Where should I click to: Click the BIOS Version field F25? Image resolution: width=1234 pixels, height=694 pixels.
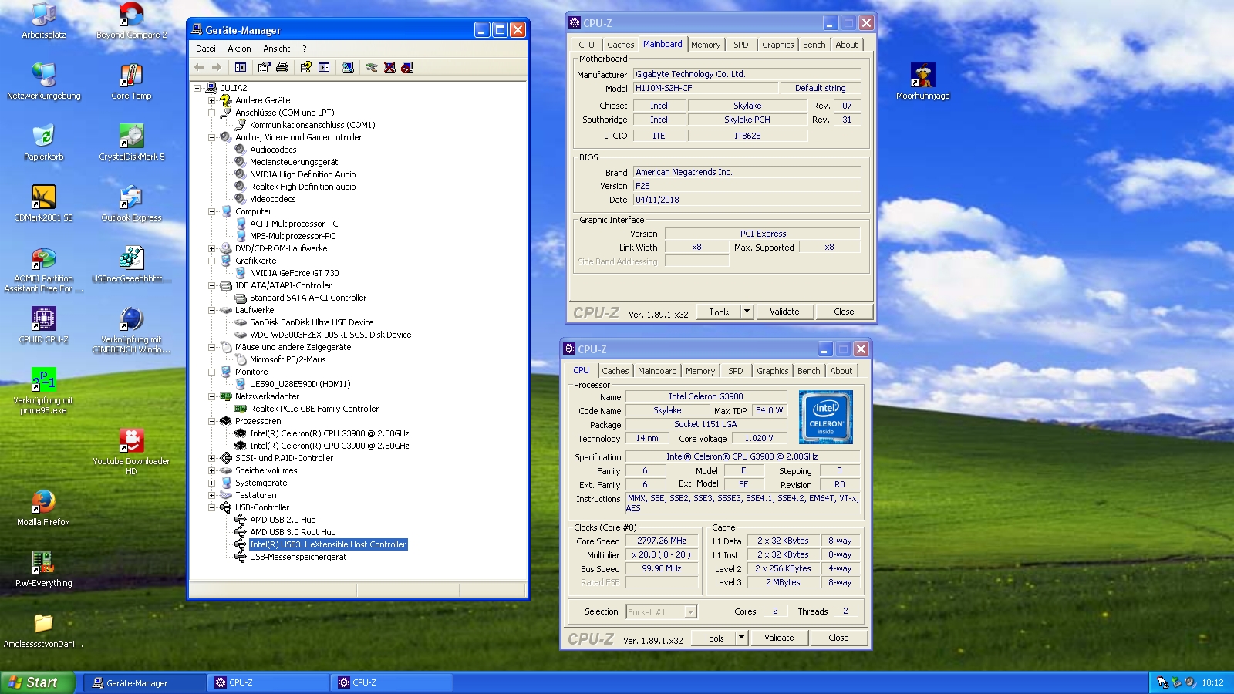tap(747, 186)
